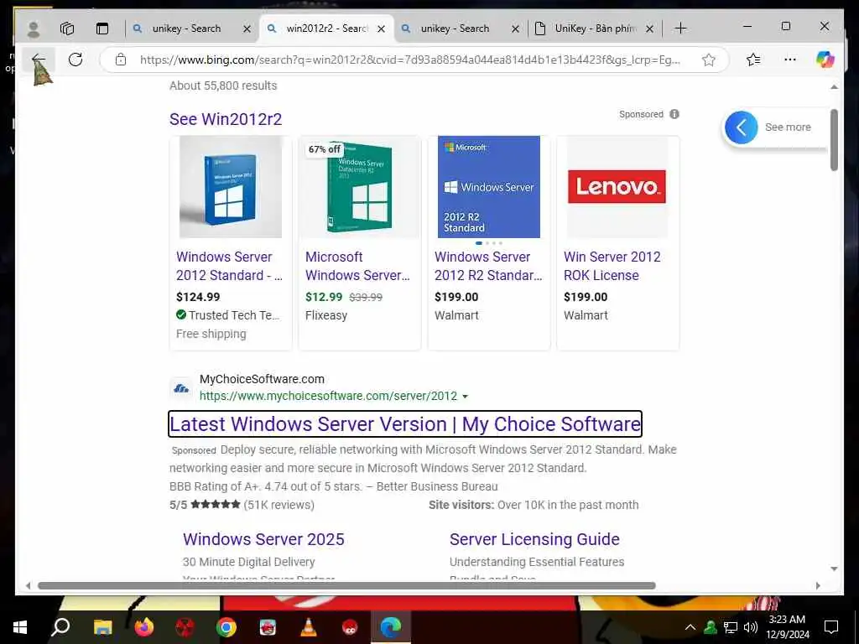The height and width of the screenshot is (644, 859).
Task: Open Windows Server 2025 sitelink
Action: [263, 539]
